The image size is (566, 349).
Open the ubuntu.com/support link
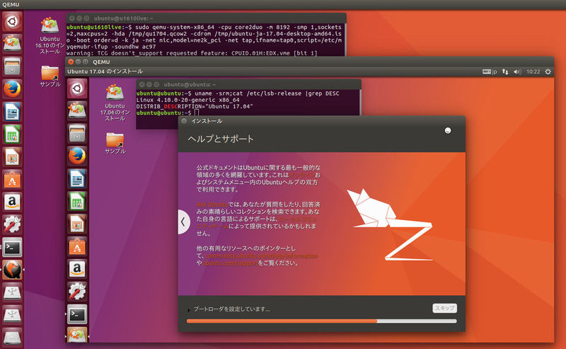(230, 263)
